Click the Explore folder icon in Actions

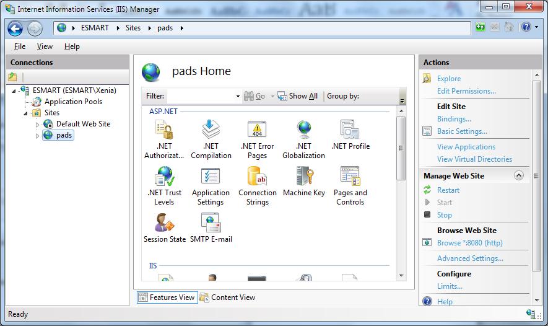pos(427,78)
